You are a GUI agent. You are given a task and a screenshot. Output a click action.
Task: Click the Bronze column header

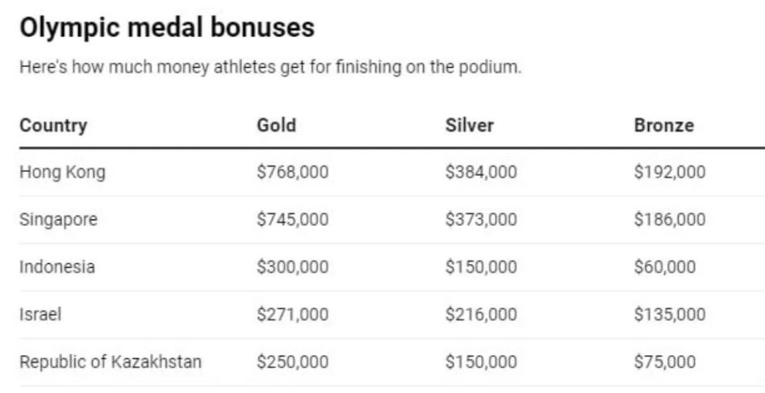(663, 125)
